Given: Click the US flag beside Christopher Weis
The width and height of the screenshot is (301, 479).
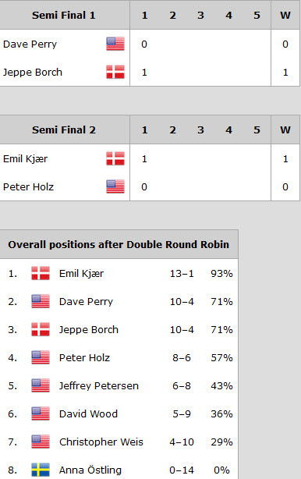Looking at the screenshot, I should point(41,442).
